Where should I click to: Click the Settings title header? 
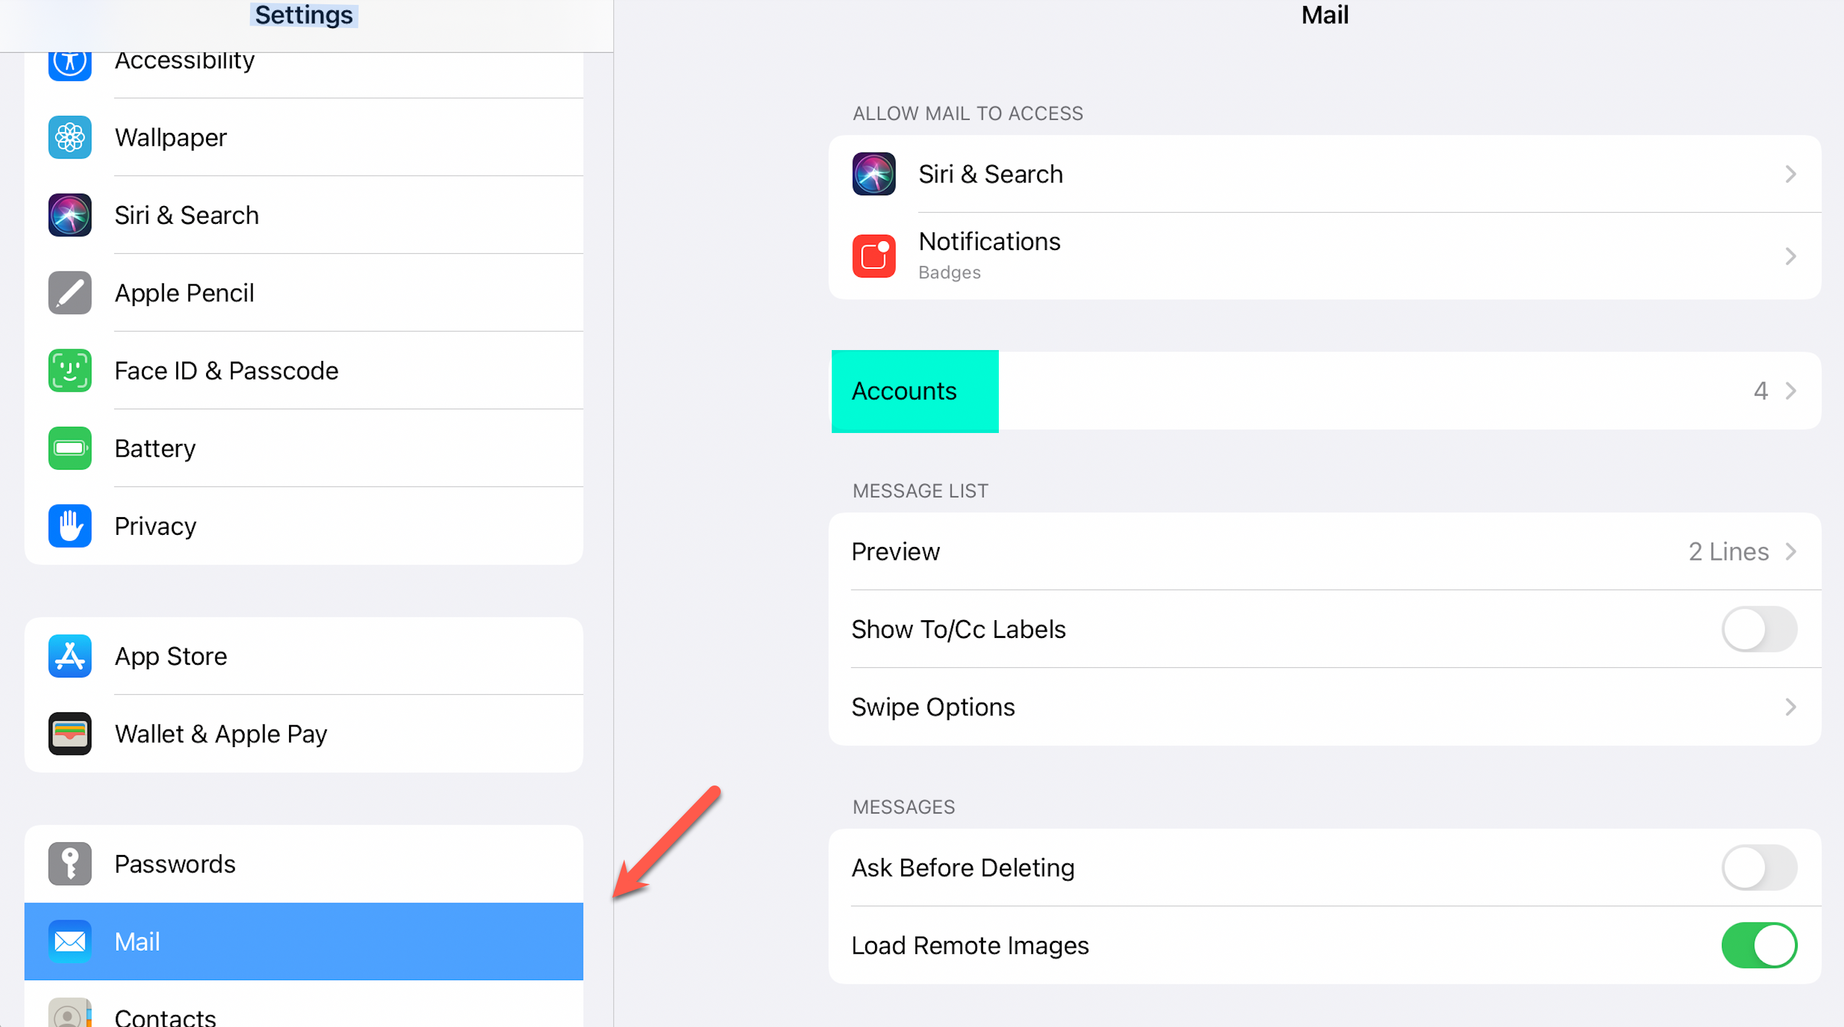[x=304, y=15]
